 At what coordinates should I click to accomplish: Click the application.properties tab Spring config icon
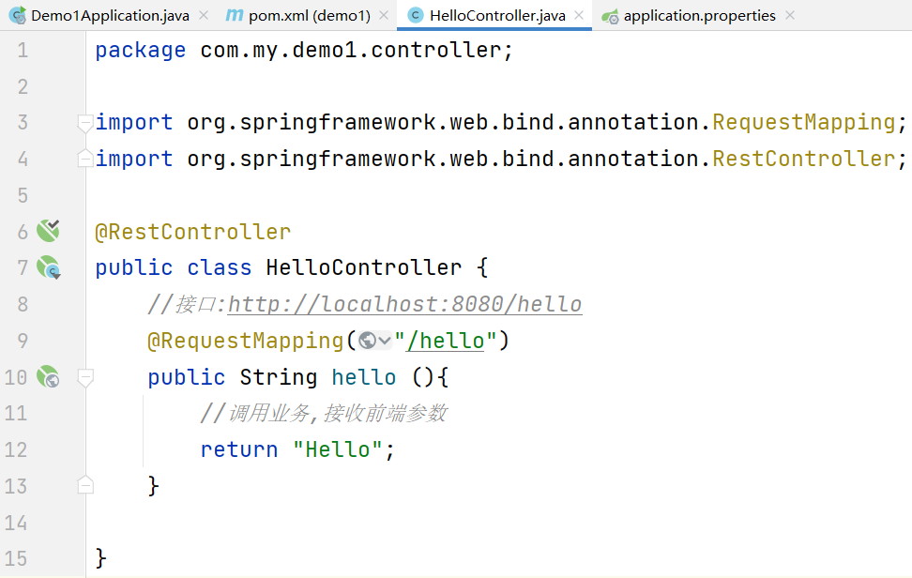pos(610,16)
